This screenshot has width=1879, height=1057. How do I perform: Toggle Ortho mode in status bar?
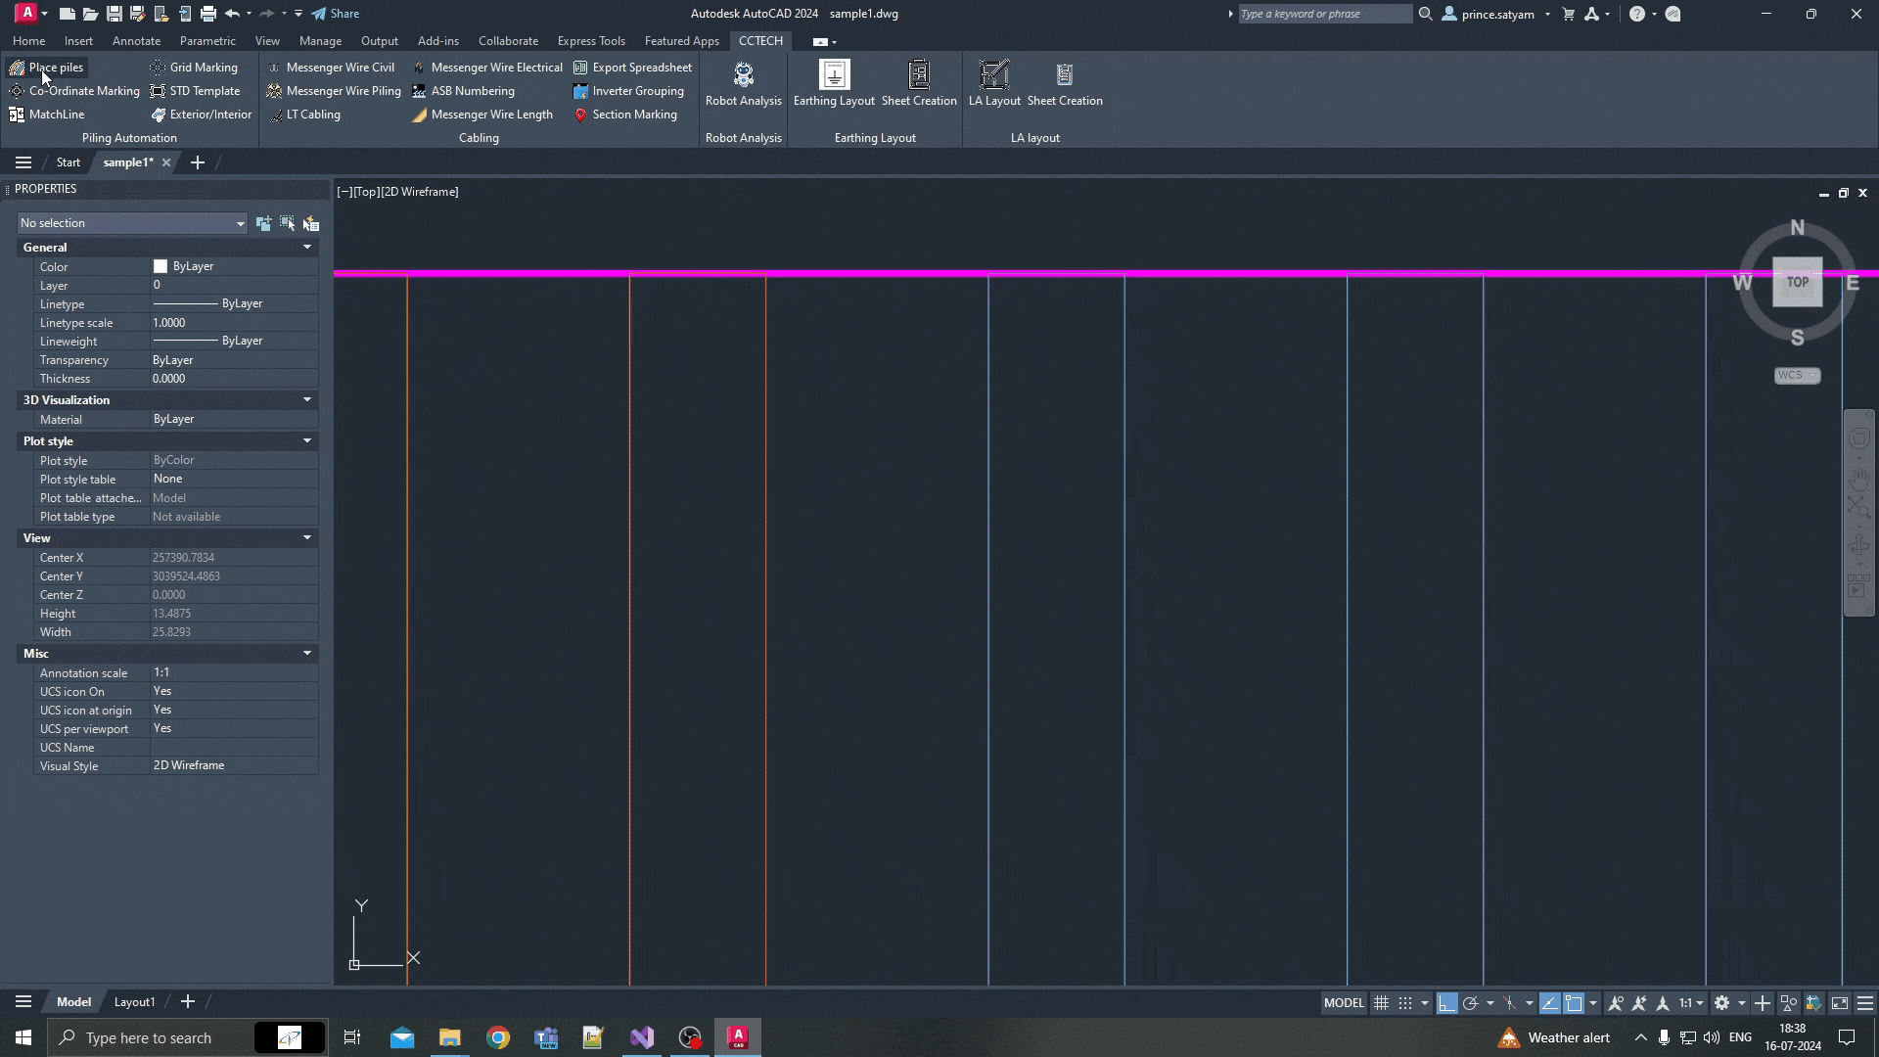[x=1446, y=1003]
